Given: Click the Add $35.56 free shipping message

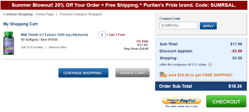Looking at the screenshot, I should pyautogui.click(x=200, y=75).
